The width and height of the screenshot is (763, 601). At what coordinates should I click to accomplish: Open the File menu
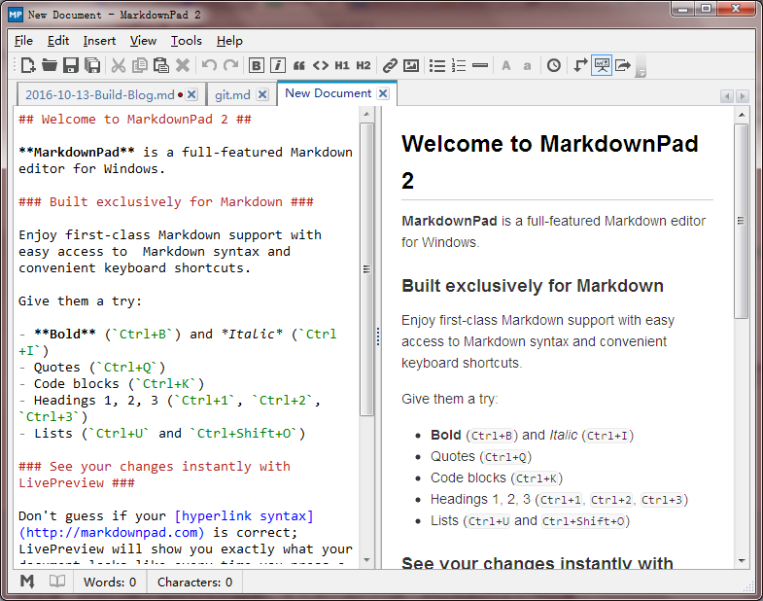pyautogui.click(x=24, y=41)
